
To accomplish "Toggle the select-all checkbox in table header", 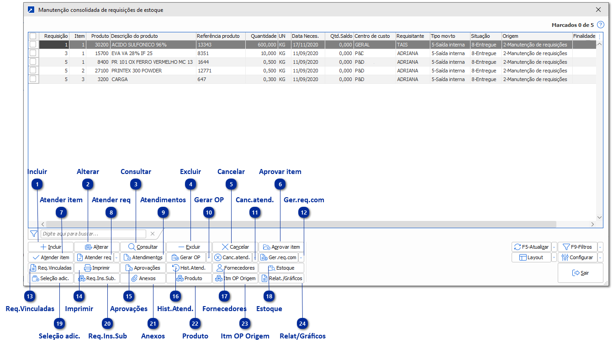I will 33,36.
